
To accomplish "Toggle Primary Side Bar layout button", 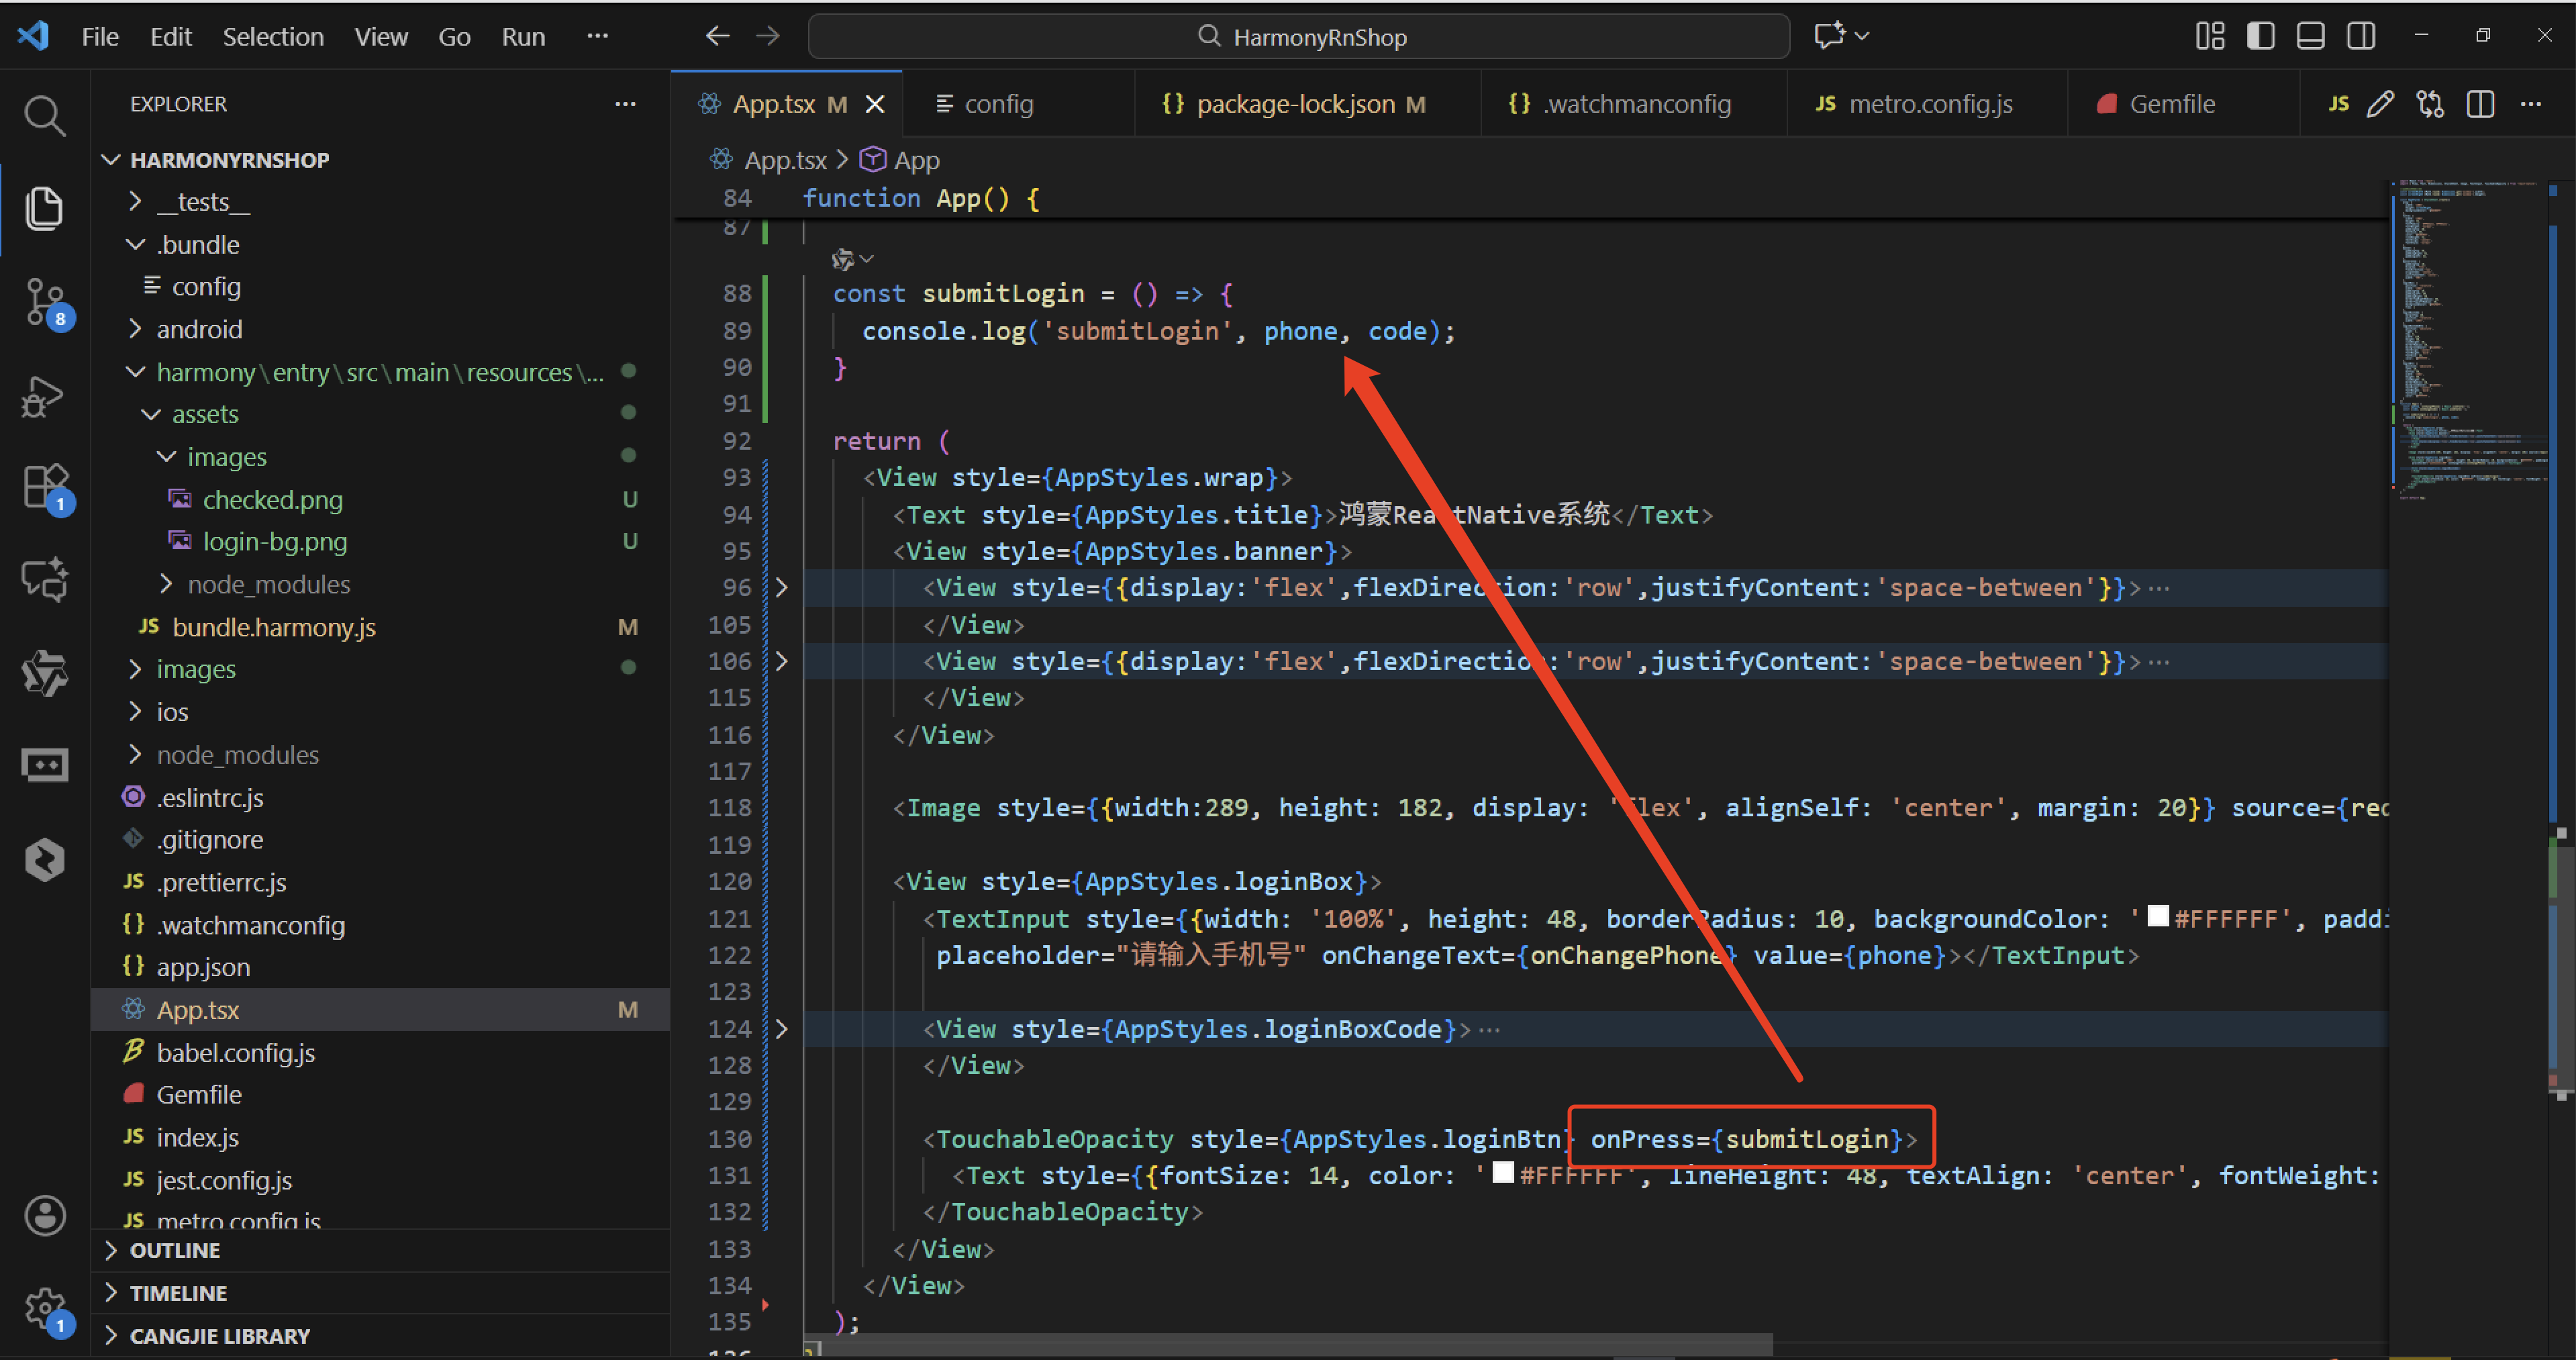I will (2260, 36).
